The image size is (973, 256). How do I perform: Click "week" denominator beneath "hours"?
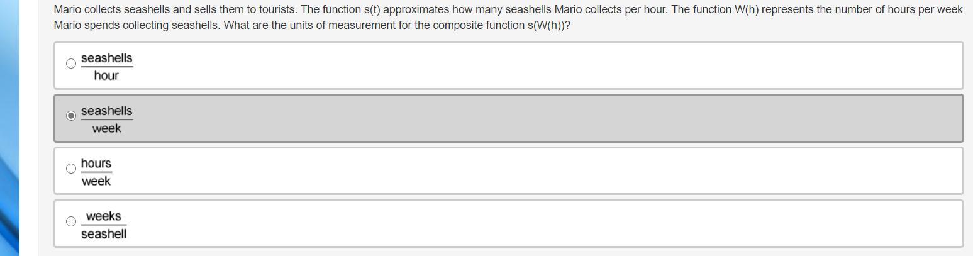pyautogui.click(x=96, y=181)
